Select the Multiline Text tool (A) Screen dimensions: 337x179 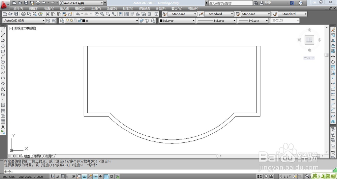[x=3, y=127]
